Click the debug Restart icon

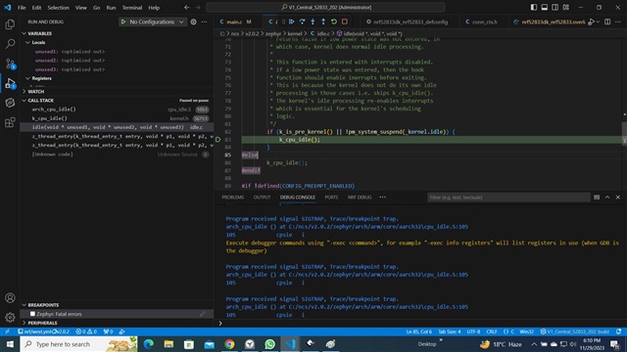coord(334,22)
